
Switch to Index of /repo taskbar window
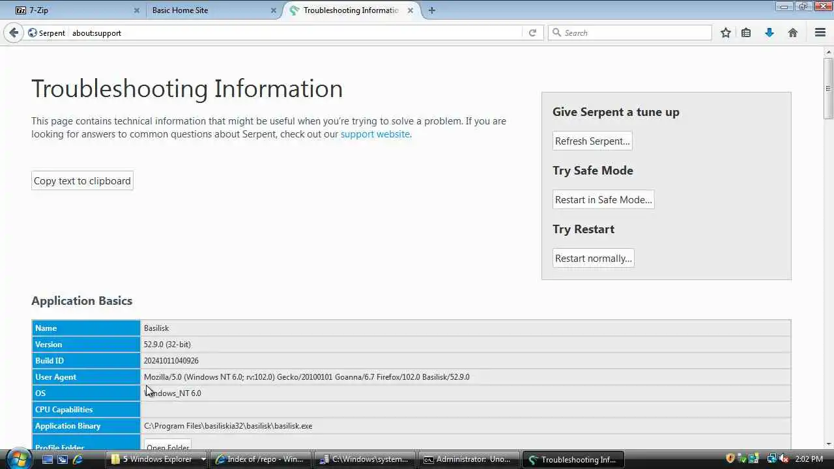point(261,459)
